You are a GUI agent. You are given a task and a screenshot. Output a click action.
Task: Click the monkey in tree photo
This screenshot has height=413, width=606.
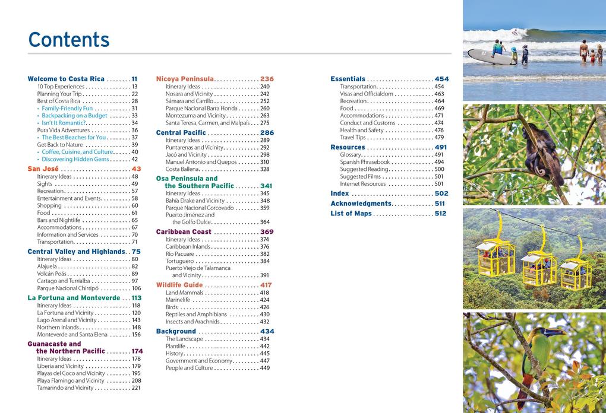[534, 154]
